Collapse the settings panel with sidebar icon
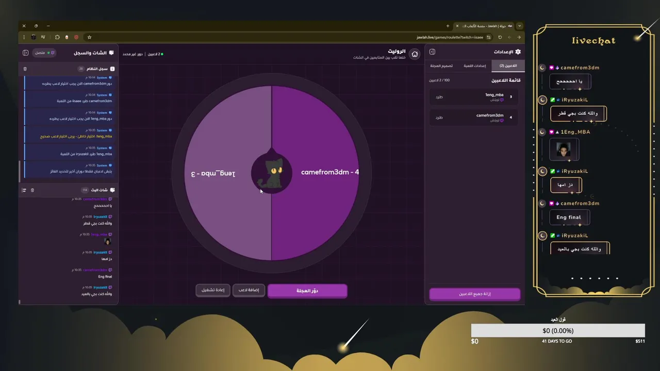This screenshot has width=660, height=371. point(432,52)
